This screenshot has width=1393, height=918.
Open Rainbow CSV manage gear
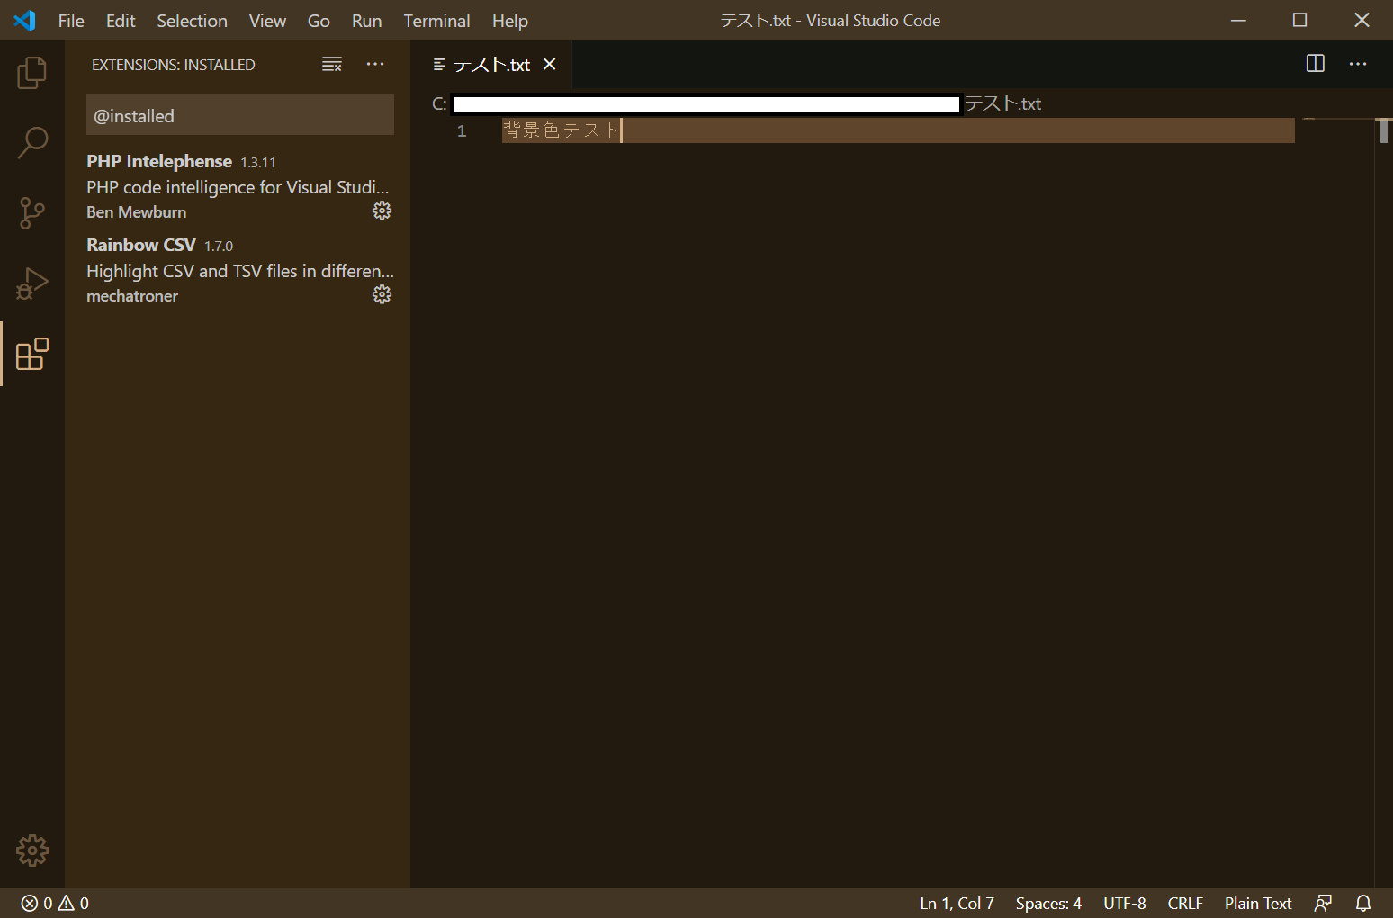(382, 294)
